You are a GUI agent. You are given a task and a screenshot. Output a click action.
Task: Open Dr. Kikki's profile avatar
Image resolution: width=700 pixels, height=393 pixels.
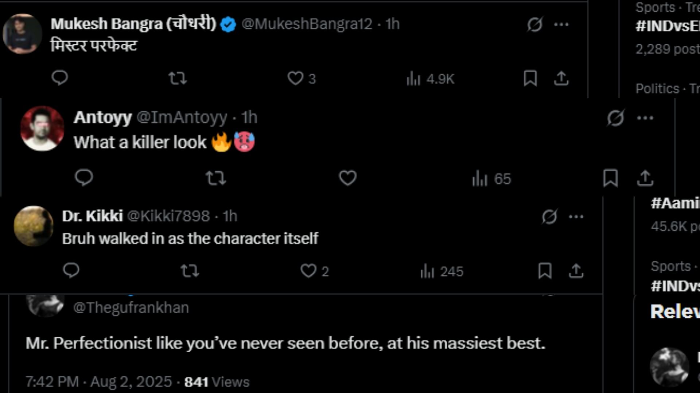click(34, 226)
